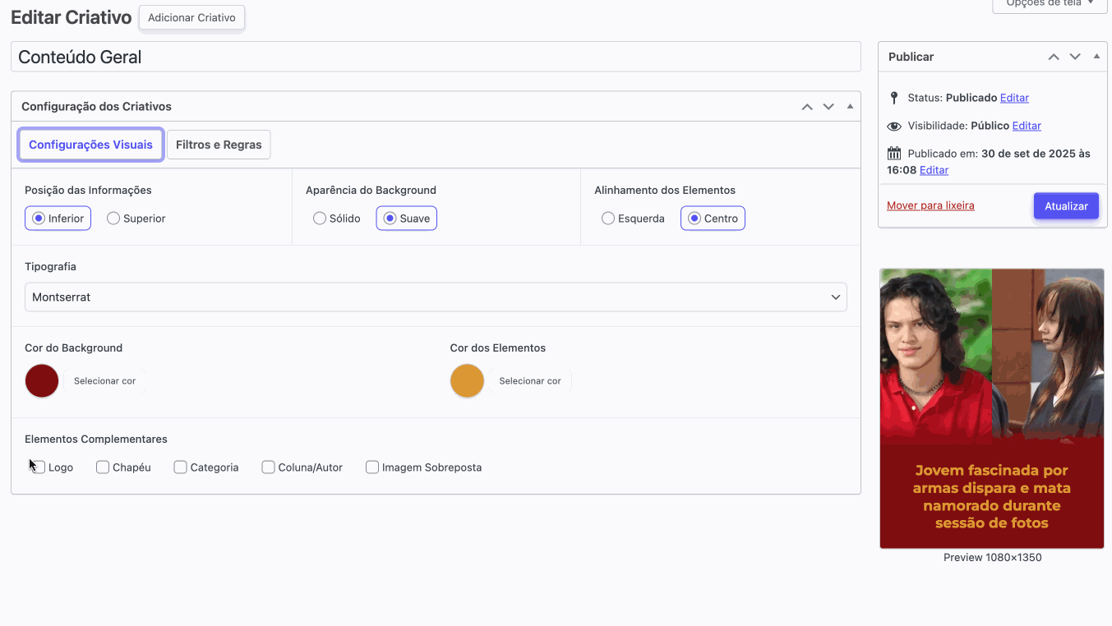Click Mover para lixeira link

[x=930, y=205]
